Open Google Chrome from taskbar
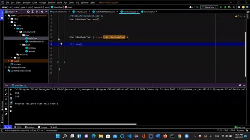Image resolution: width=250 pixels, height=140 pixels. coord(179,136)
